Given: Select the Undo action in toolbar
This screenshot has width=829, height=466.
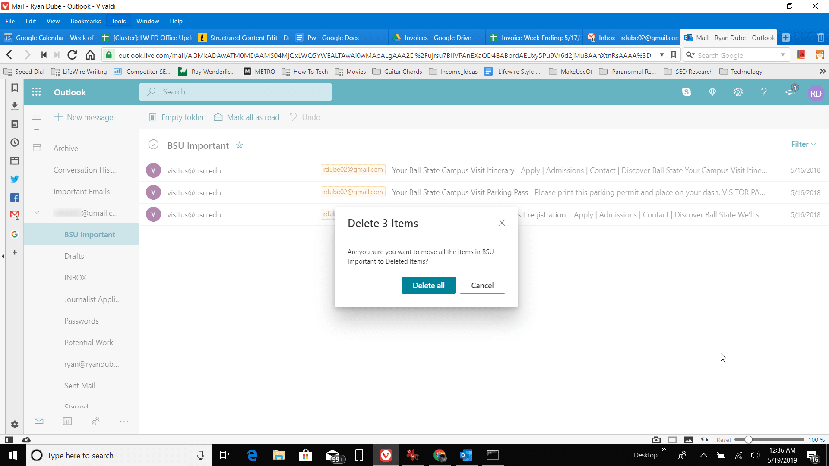Looking at the screenshot, I should coord(304,117).
